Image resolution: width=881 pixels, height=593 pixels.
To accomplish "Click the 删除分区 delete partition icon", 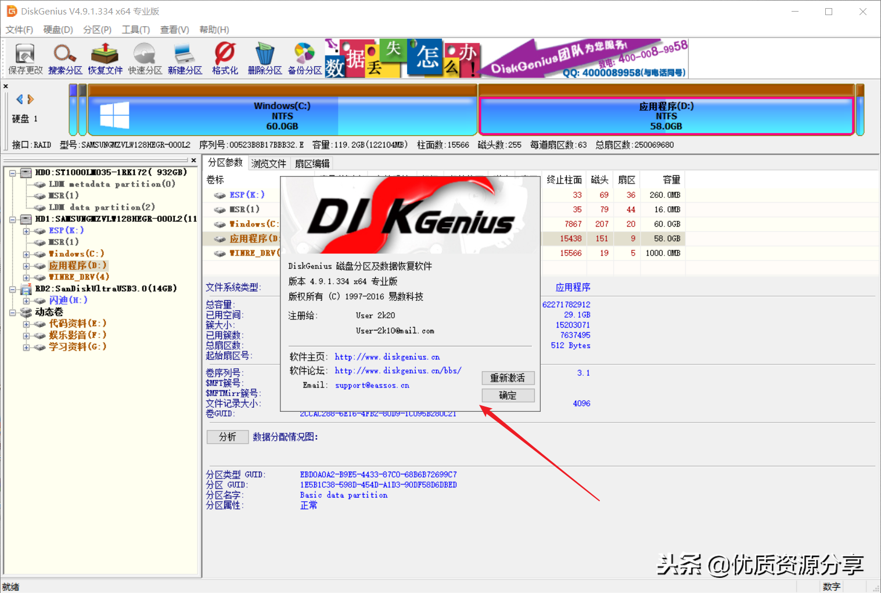I will 264,57.
